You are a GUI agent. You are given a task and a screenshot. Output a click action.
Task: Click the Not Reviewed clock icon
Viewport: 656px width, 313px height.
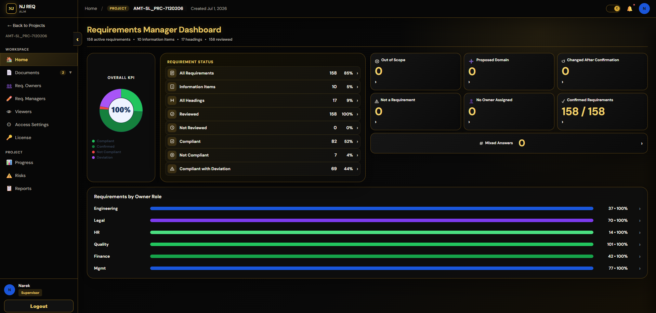[172, 128]
